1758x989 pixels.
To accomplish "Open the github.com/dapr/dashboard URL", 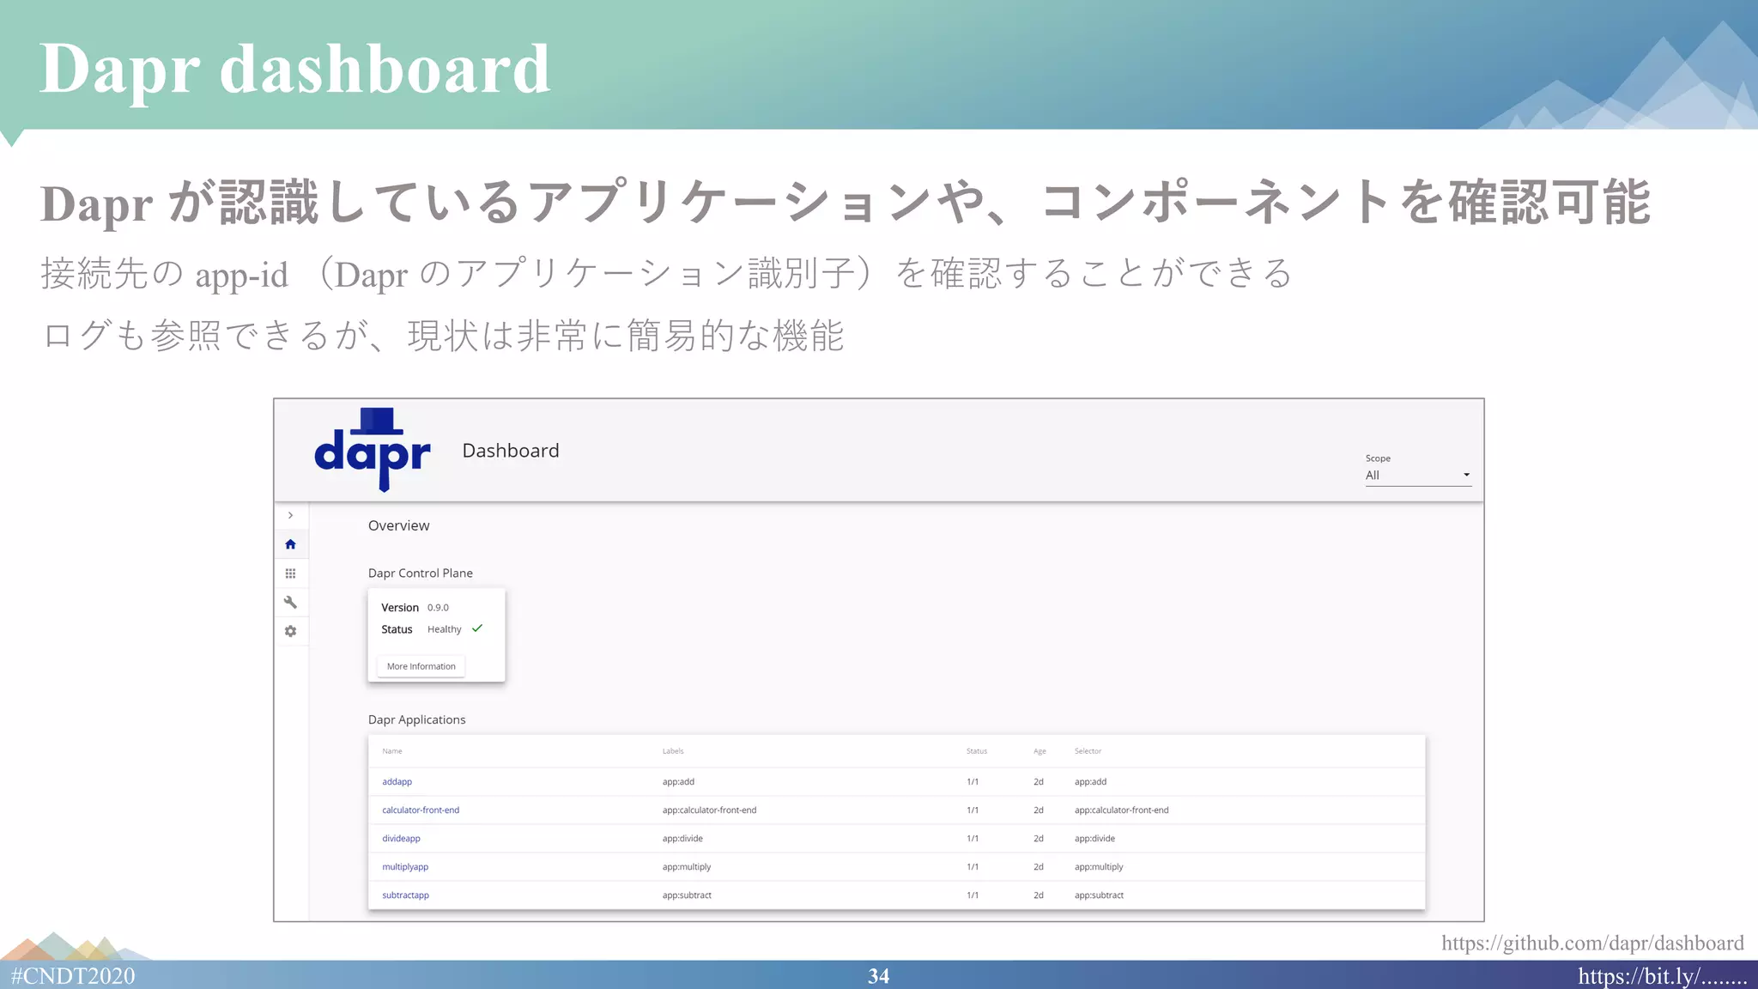I will (x=1592, y=943).
